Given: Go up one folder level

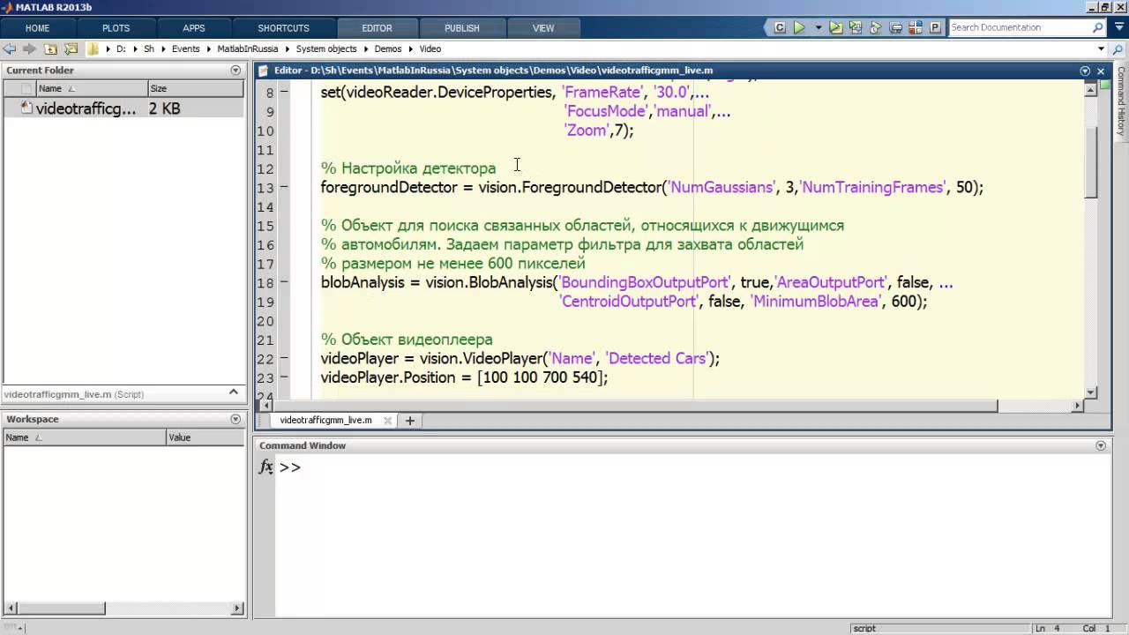Looking at the screenshot, I should tap(51, 49).
